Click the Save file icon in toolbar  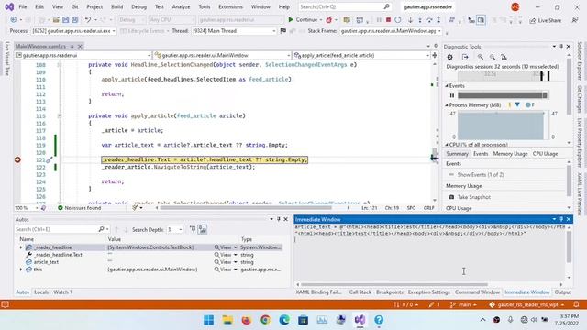point(65,20)
